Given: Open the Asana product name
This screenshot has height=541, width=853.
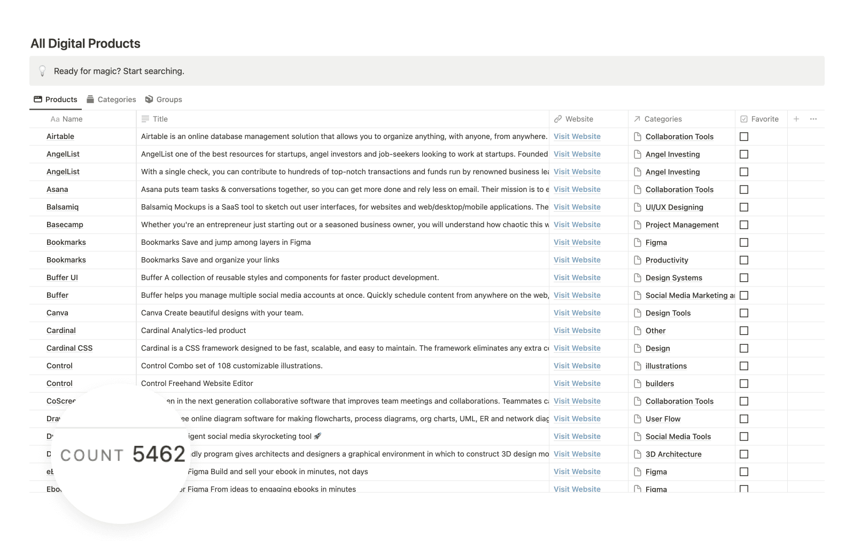Looking at the screenshot, I should click(57, 189).
